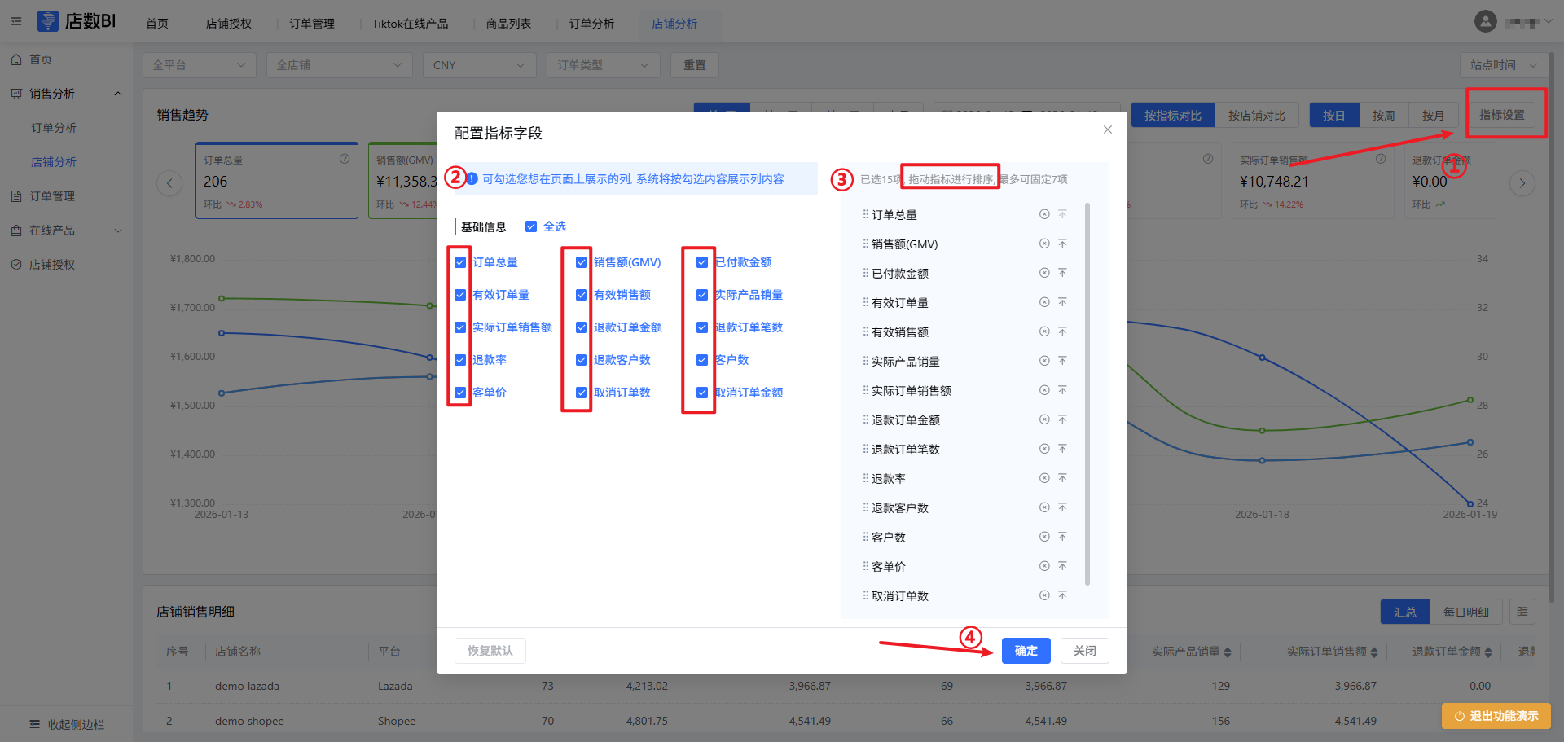Image resolution: width=1564 pixels, height=742 pixels.
Task: Uncheck the 全选 checkbox
Action: (531, 226)
